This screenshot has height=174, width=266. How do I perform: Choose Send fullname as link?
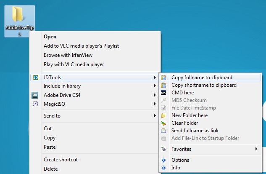click(x=211, y=131)
